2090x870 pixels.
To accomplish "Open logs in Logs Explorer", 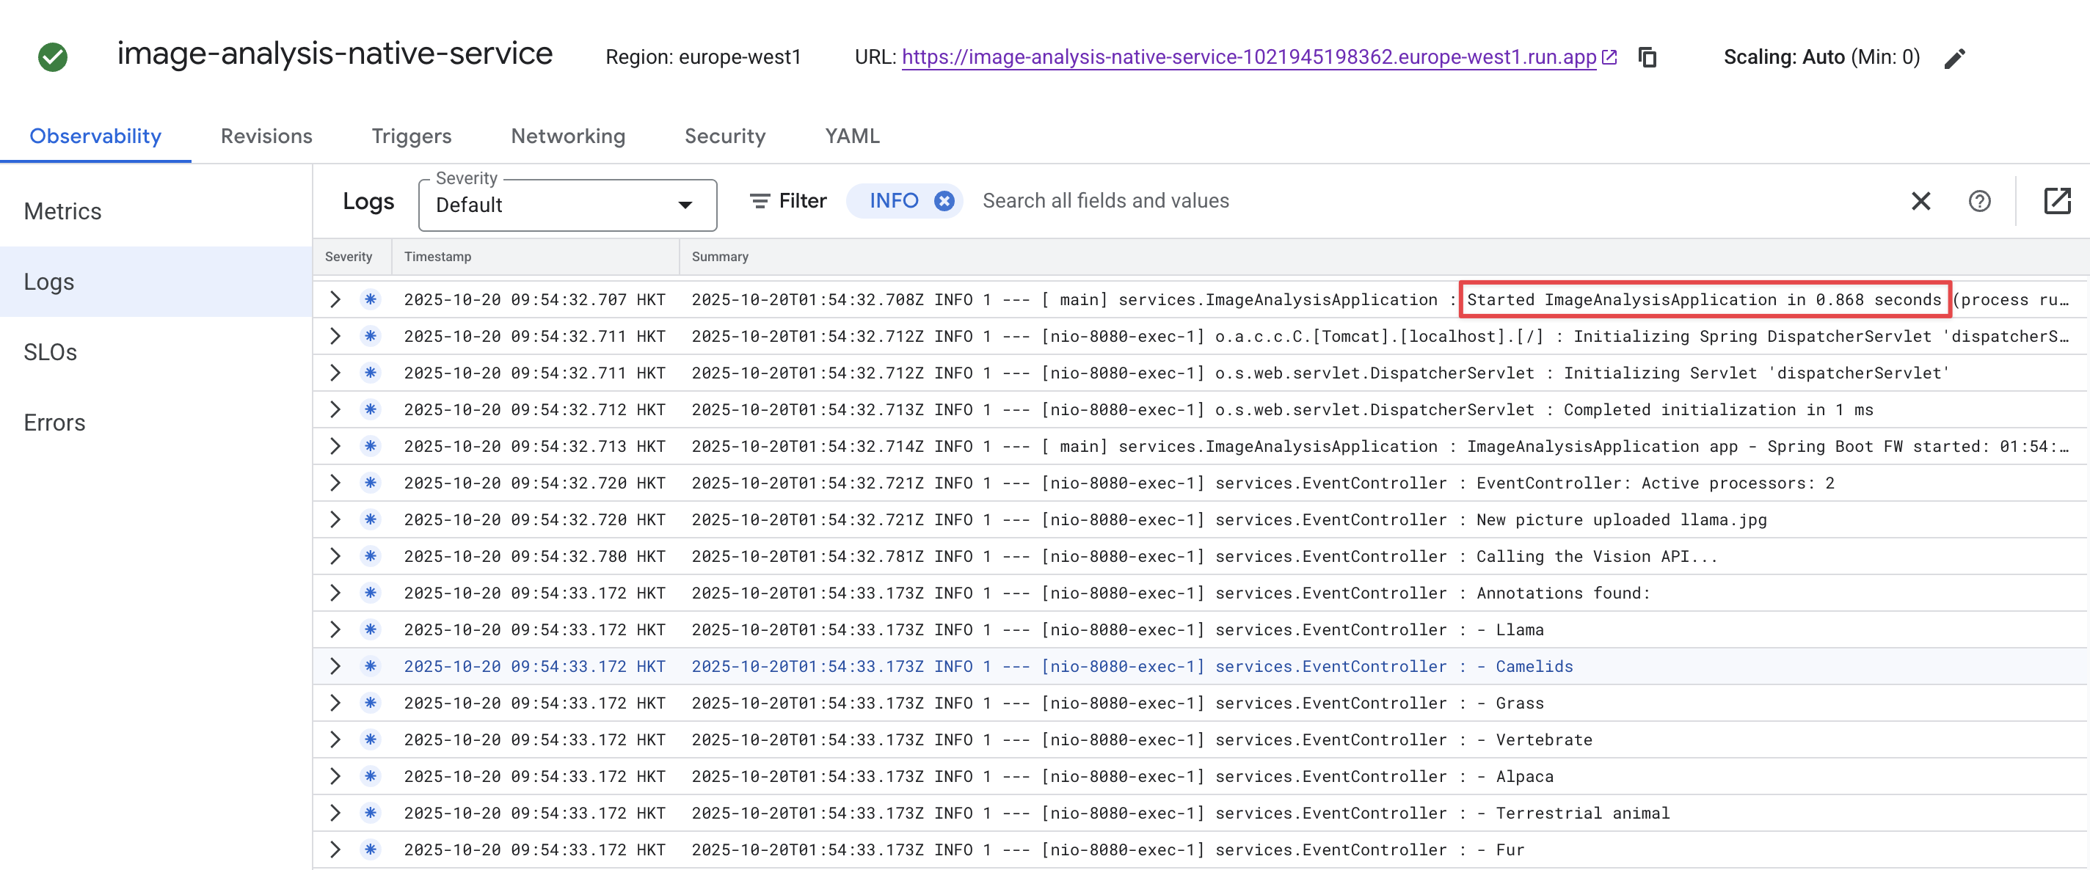I will (x=2057, y=201).
